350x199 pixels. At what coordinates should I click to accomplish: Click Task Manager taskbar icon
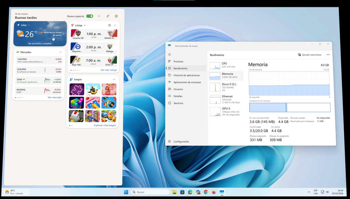[221, 192]
